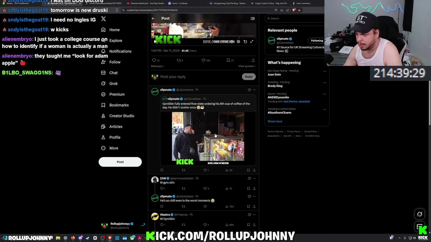Open more options on Hiastra's reply
Viewport: 431px width, 242px height.
[x=254, y=214]
